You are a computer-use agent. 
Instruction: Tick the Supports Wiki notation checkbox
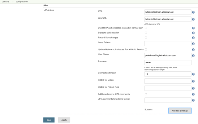click(146, 33)
